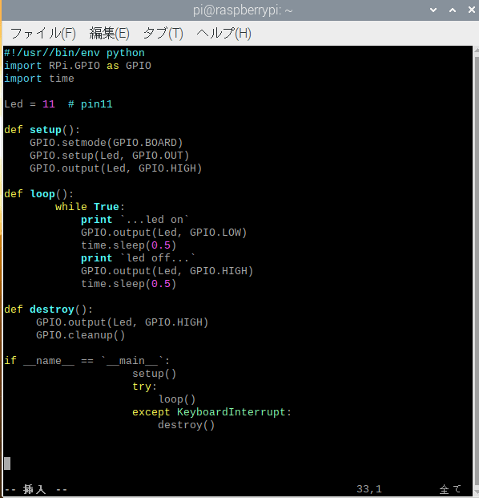Click the block cursor on the last line

pos(7,464)
